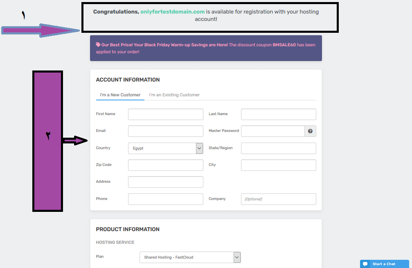
Task: Click the Phone number field
Action: coord(166,199)
